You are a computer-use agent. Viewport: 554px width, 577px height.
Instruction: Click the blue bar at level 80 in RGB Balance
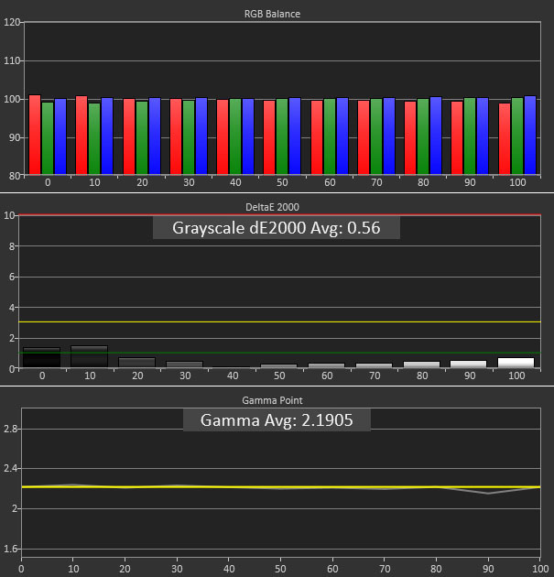(x=436, y=136)
